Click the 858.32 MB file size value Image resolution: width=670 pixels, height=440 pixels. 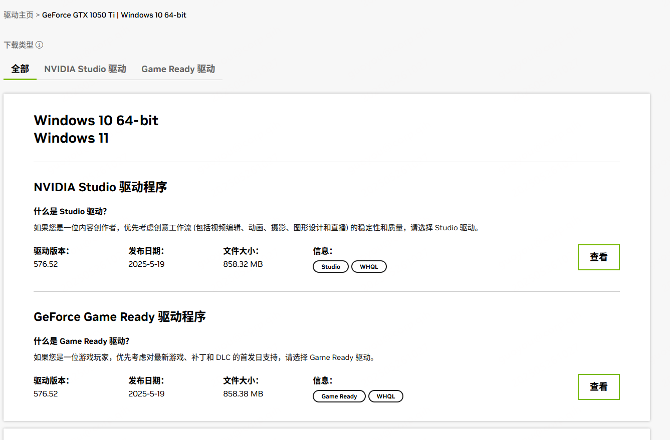(243, 264)
